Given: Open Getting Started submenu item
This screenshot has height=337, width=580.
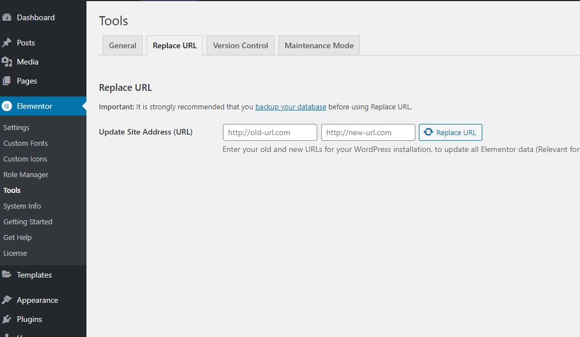Looking at the screenshot, I should (28, 221).
